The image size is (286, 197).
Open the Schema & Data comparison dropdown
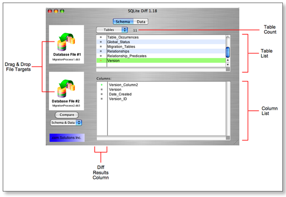[x=66, y=123]
